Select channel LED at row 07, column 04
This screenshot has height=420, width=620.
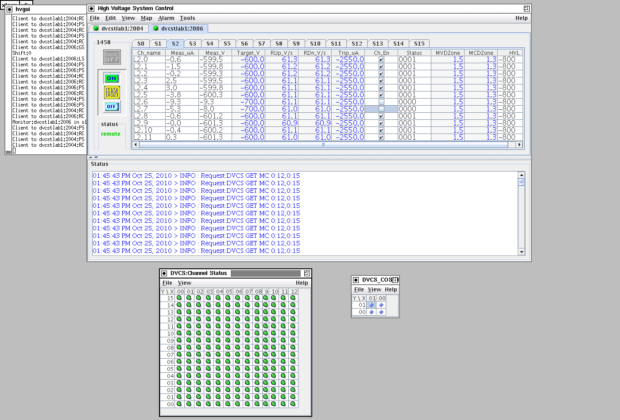coord(218,355)
